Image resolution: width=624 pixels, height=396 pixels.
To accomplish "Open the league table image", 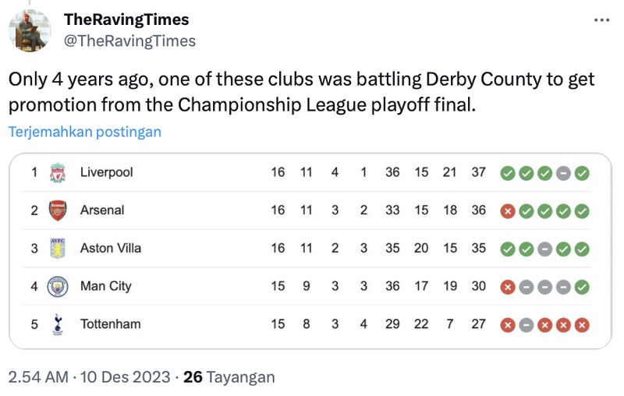I will (310, 249).
